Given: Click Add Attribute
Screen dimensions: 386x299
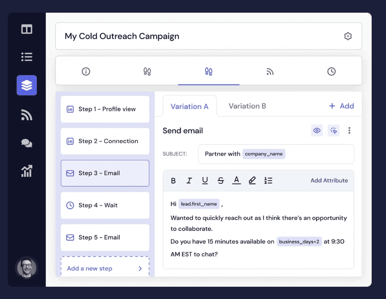Looking at the screenshot, I should coord(329,181).
